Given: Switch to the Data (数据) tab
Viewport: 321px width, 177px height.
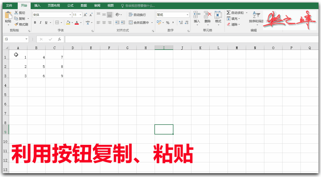Looking at the screenshot, I should [x=84, y=6].
